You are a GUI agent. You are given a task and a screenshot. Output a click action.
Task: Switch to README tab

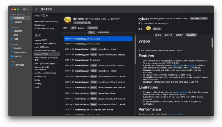click(191, 35)
